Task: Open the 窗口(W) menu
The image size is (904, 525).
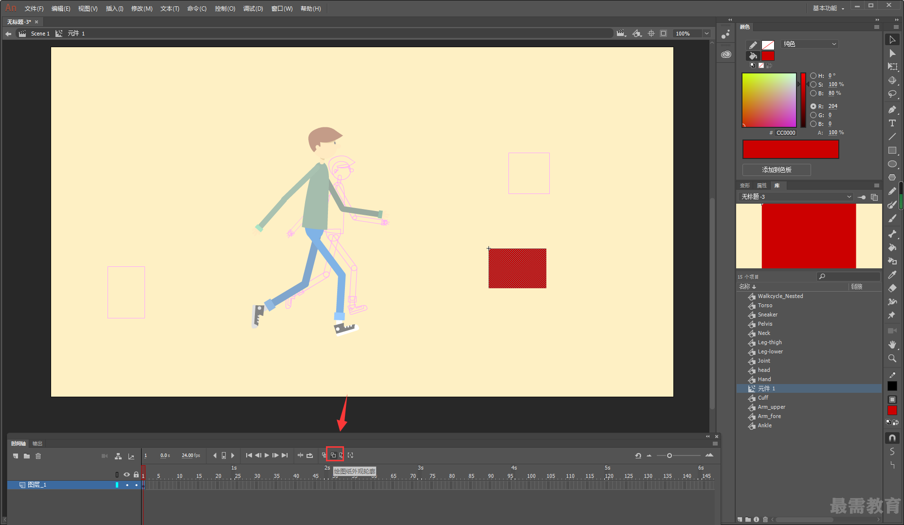Action: [282, 9]
